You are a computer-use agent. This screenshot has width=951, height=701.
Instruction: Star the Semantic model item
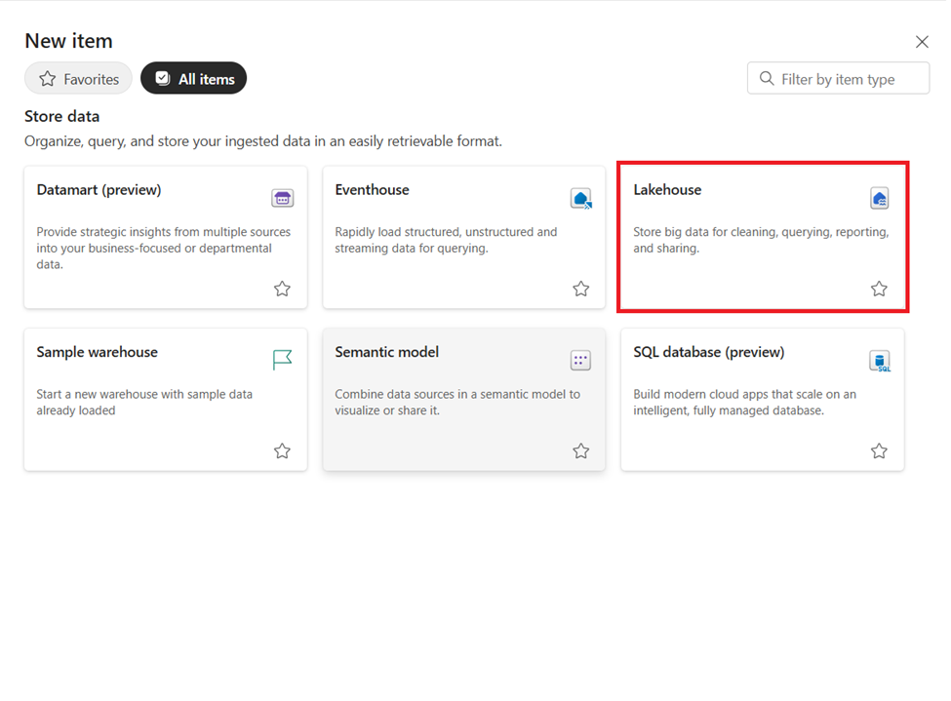(x=581, y=451)
